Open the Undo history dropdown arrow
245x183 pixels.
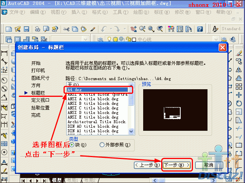click(111, 29)
